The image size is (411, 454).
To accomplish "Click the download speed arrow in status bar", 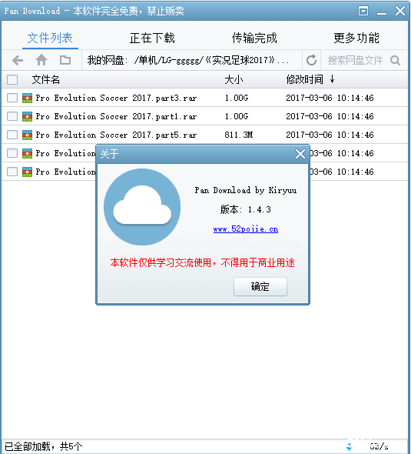I will [350, 446].
